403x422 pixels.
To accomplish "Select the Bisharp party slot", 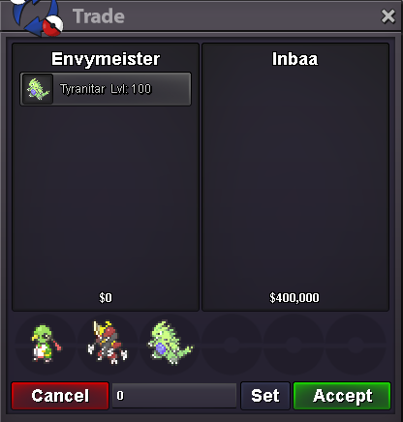I will (108, 343).
